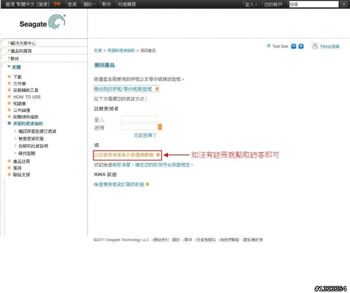Increase text size with plus icon

click(x=301, y=46)
